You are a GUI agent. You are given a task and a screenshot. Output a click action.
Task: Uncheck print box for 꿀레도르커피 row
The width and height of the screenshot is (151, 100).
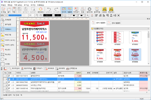(9, 76)
